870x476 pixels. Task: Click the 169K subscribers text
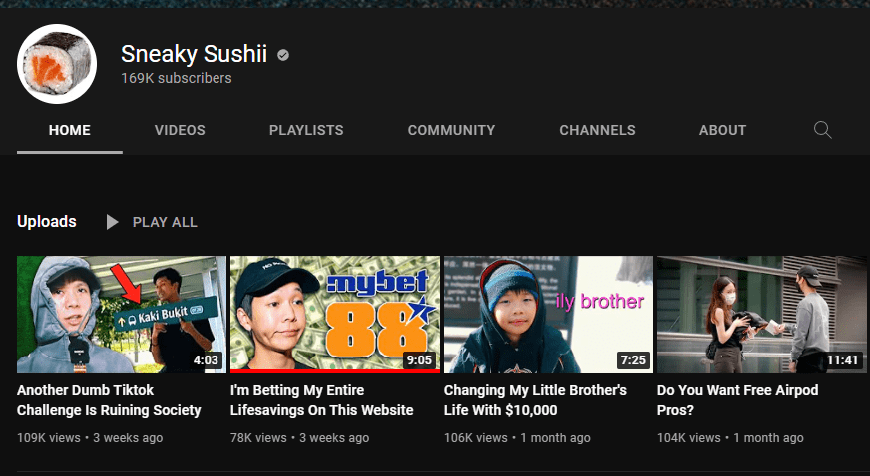coord(177,78)
